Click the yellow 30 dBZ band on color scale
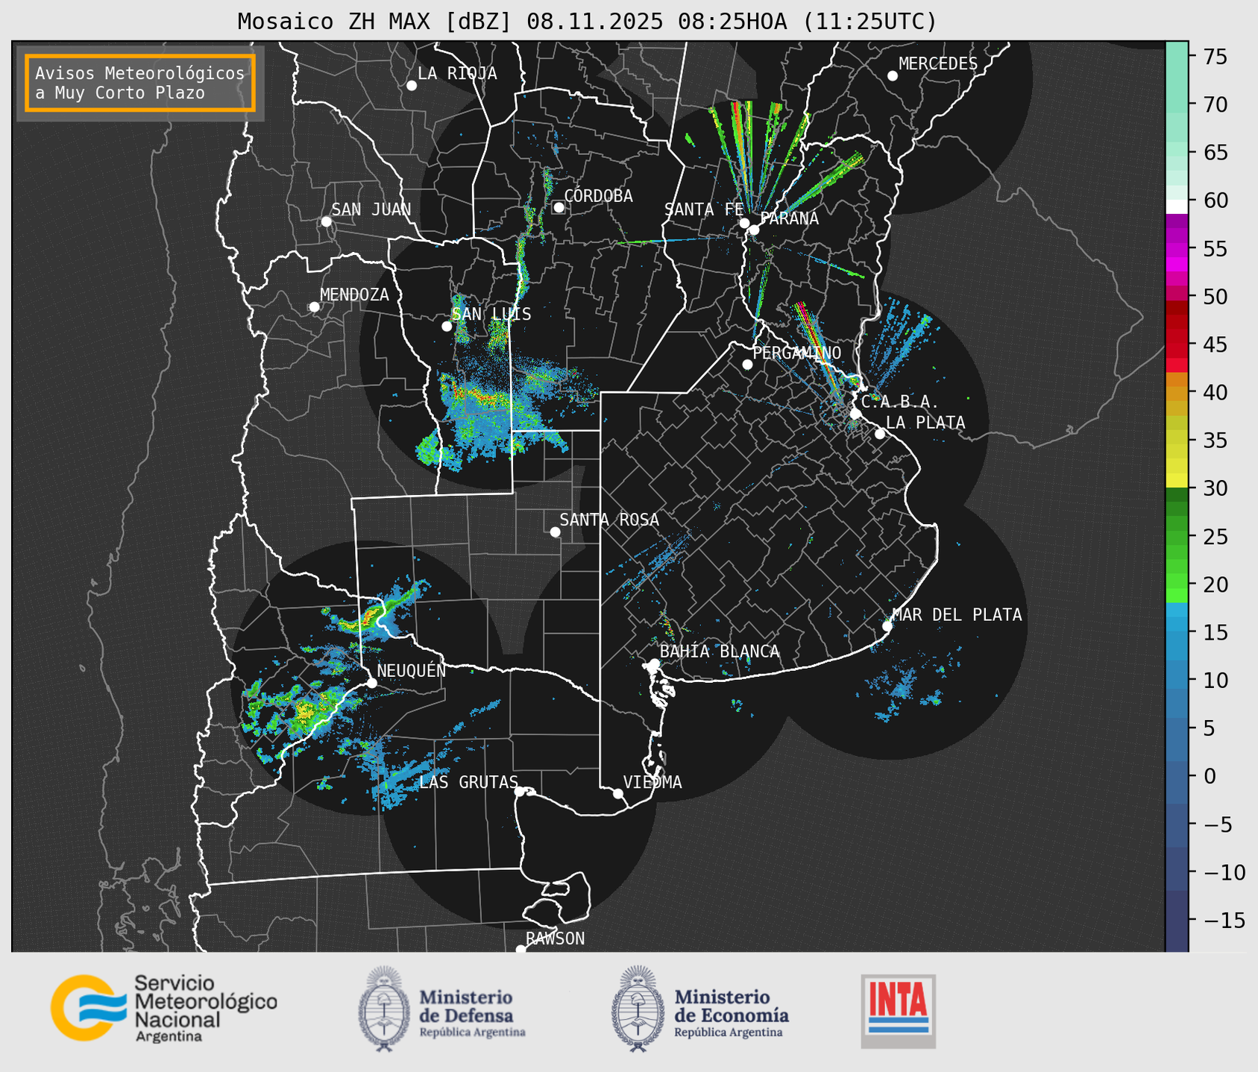 [1176, 481]
